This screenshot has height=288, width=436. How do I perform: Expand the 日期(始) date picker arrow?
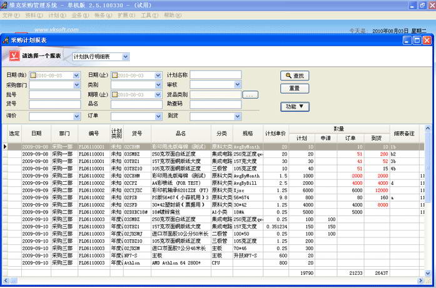76,76
